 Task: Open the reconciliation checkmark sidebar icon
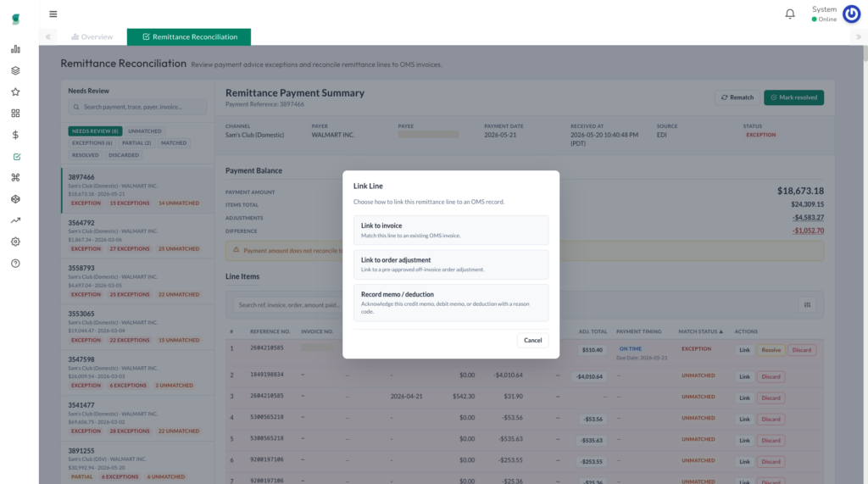coord(17,157)
